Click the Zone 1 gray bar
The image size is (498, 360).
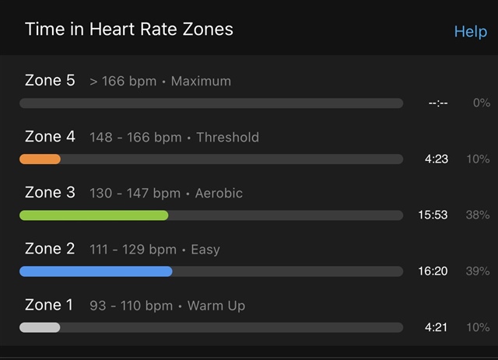(x=40, y=327)
